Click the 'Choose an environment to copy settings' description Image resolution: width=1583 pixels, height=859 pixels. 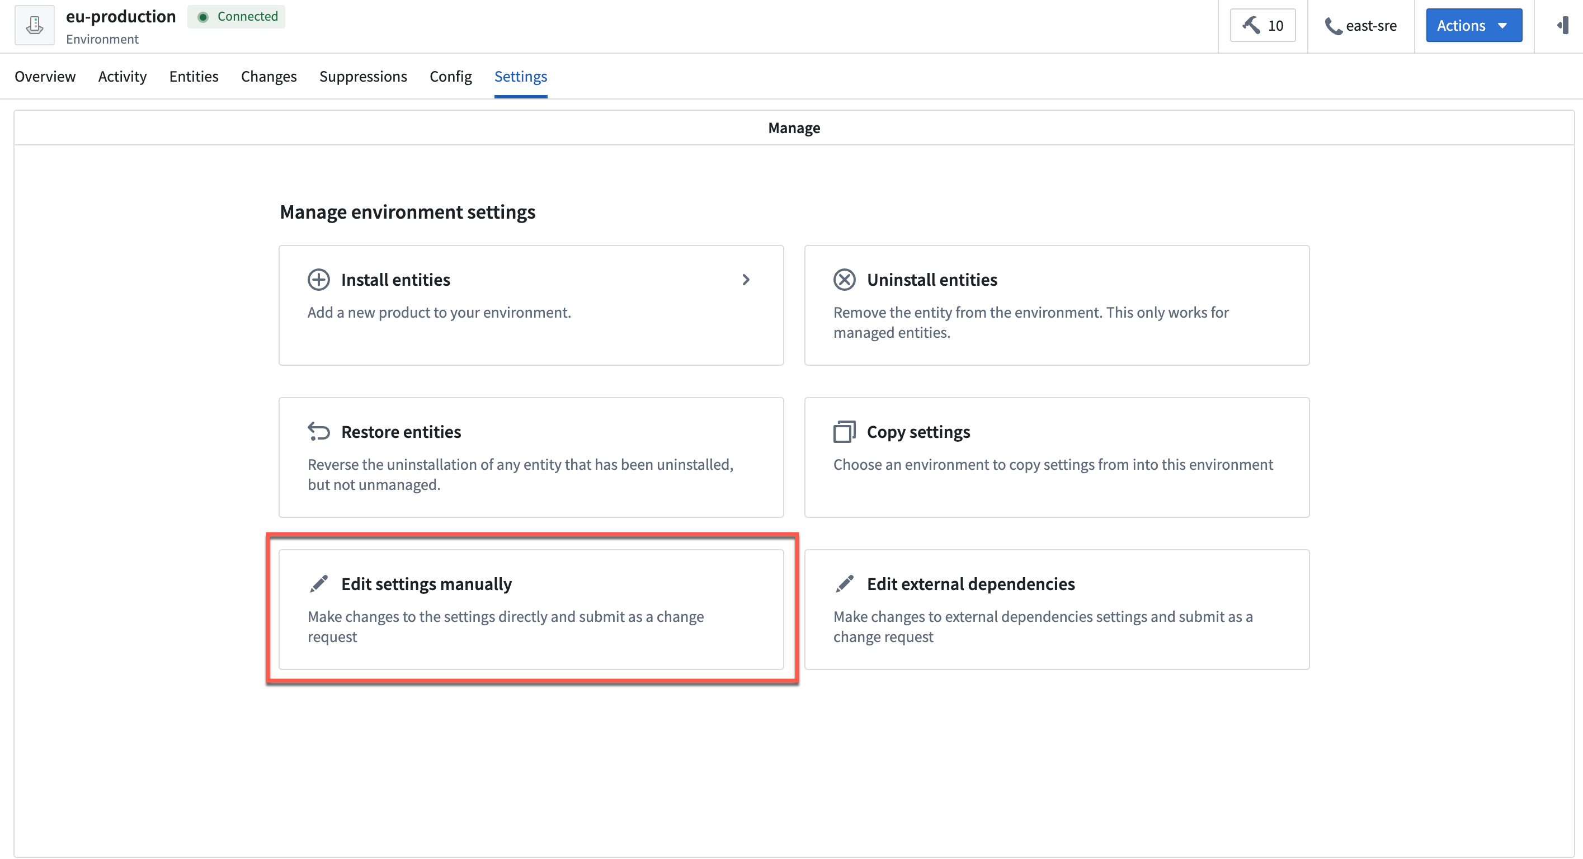(1053, 465)
